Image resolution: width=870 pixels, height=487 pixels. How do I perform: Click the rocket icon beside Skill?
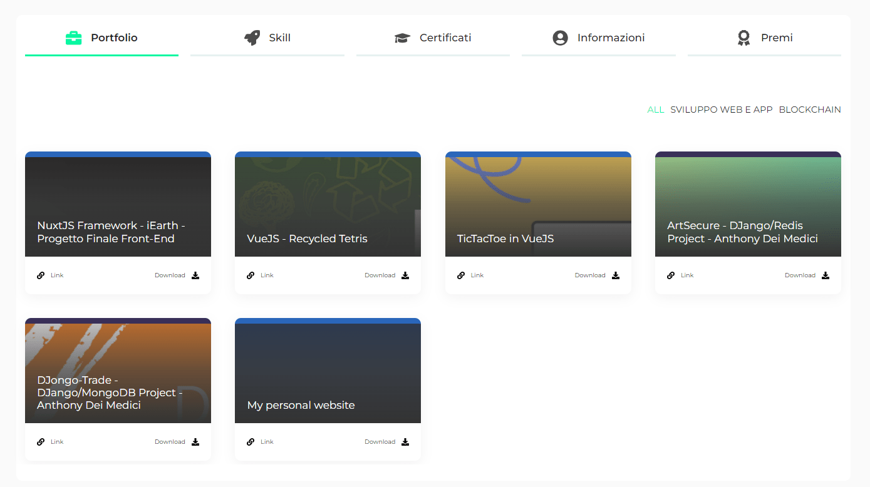pos(252,38)
